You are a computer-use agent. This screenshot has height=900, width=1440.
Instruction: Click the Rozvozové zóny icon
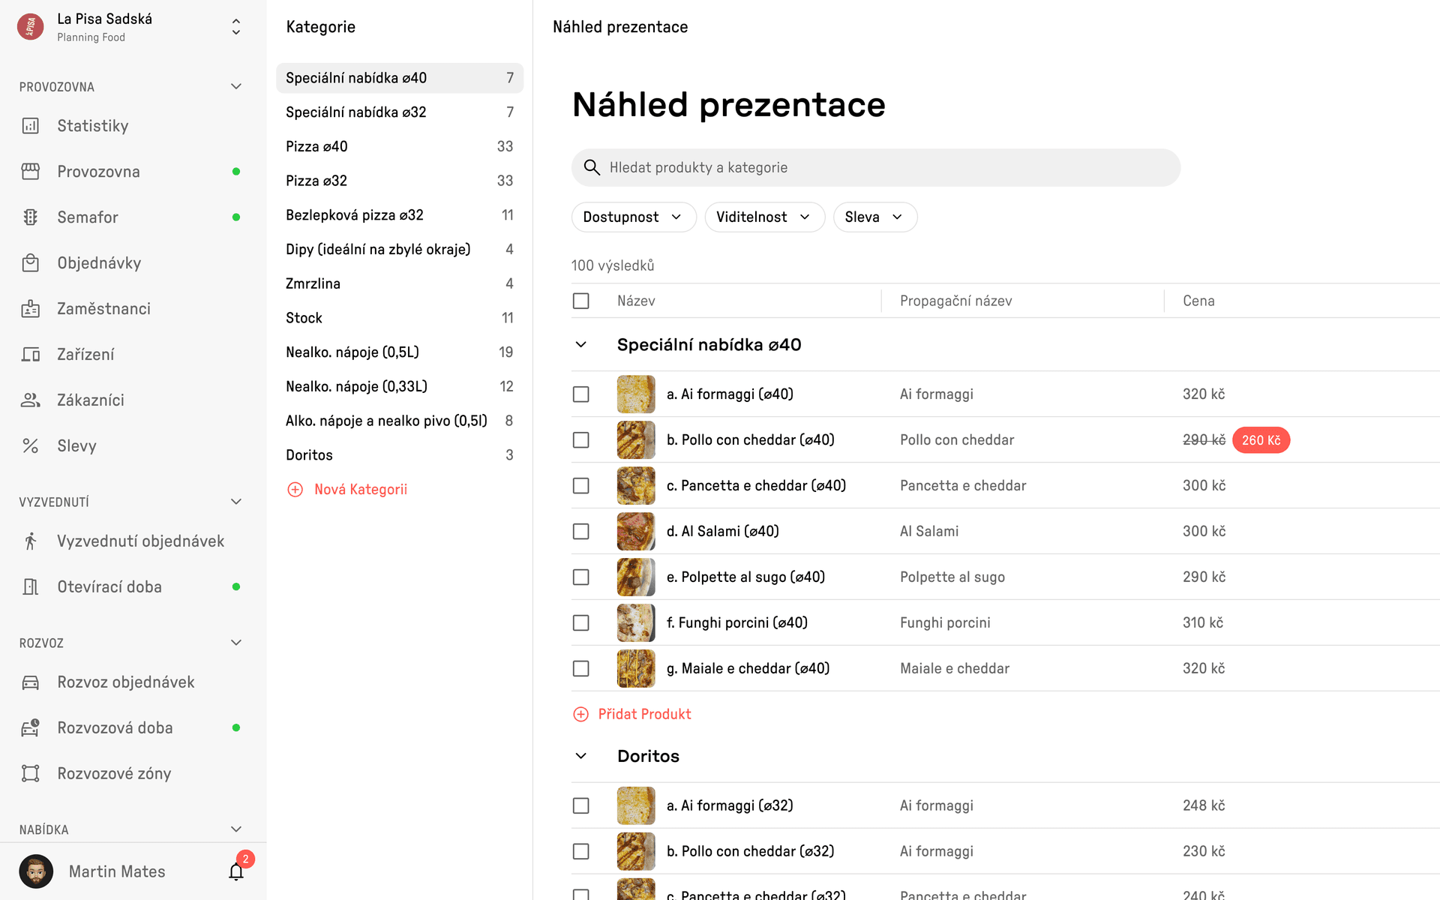tap(31, 774)
